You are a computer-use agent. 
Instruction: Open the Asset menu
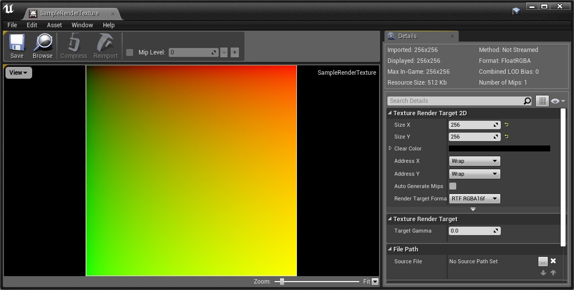(x=54, y=25)
